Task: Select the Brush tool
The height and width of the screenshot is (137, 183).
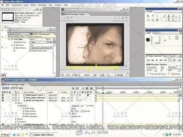Action: point(164,16)
